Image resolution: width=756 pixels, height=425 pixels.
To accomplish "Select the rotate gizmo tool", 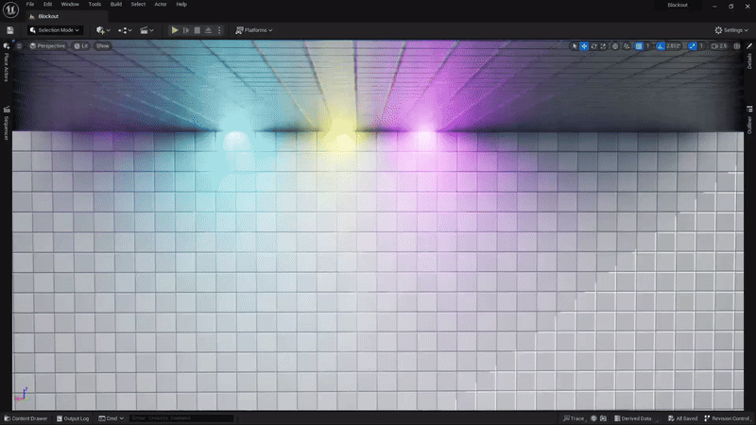I will coord(593,45).
